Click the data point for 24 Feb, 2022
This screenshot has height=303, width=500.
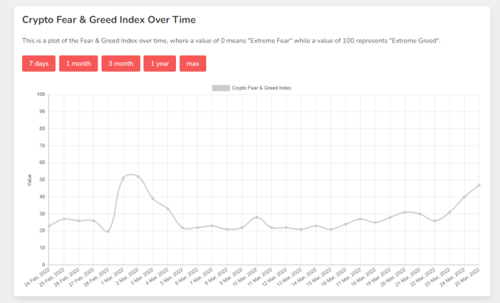coord(49,226)
